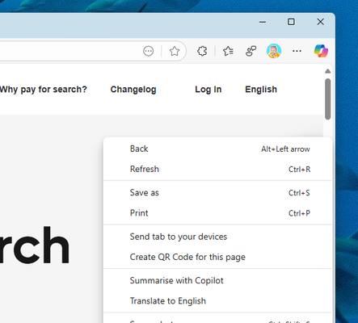Close the browser window
Viewport: 358px width, 323px height.
pos(320,22)
